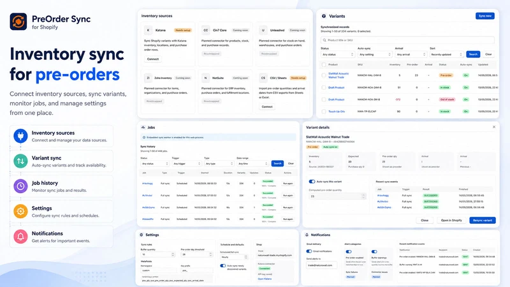Click the Zoho Inventory 'ZI' avatar

(x=148, y=78)
